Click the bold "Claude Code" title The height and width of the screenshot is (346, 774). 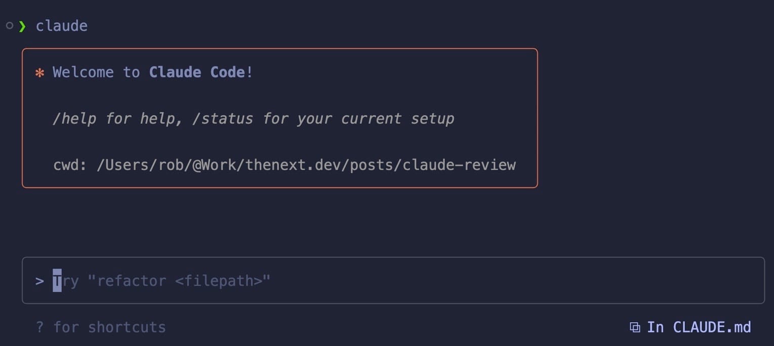[x=197, y=72]
